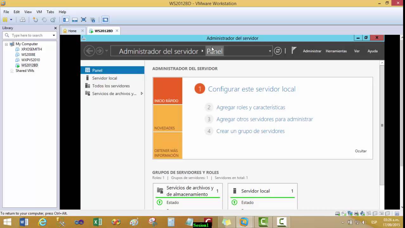Open the Ver menu in Server Manager
The image size is (405, 228).
click(357, 51)
